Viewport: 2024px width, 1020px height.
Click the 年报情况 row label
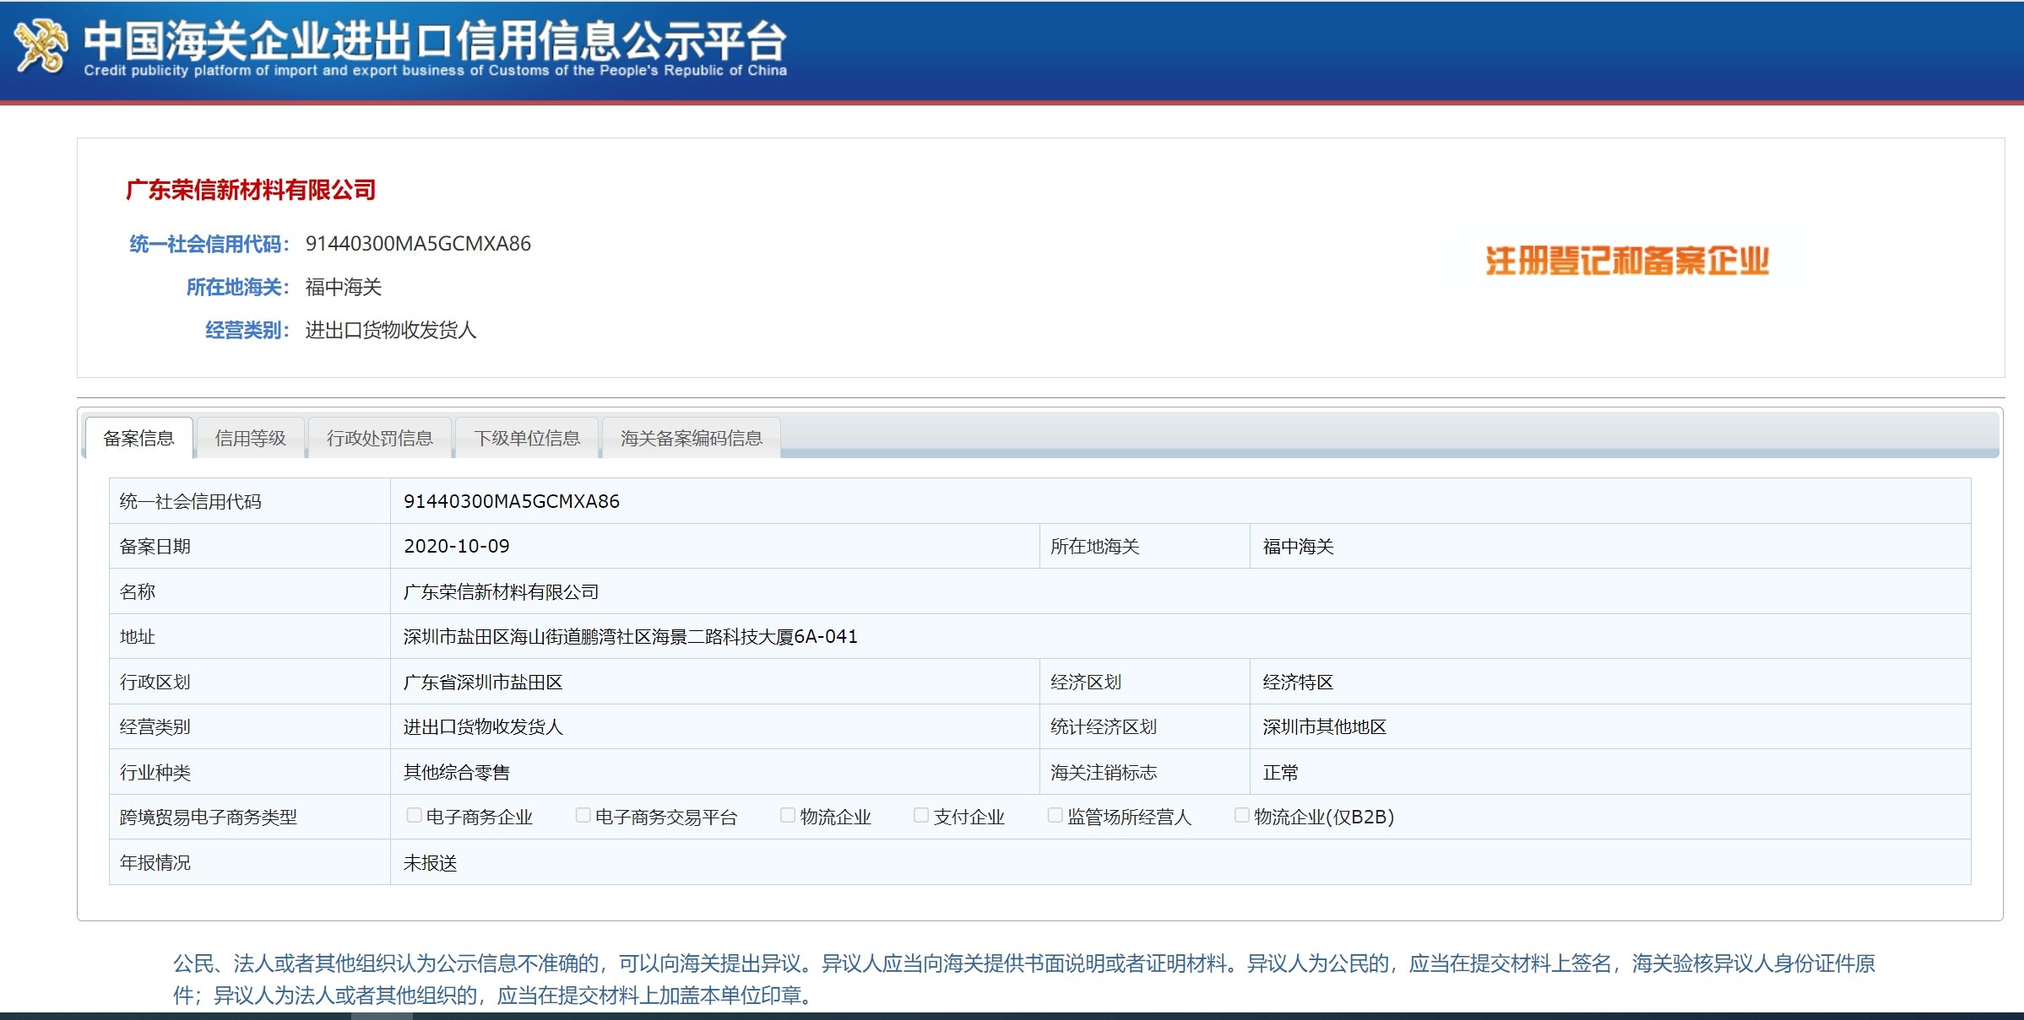pyautogui.click(x=155, y=862)
